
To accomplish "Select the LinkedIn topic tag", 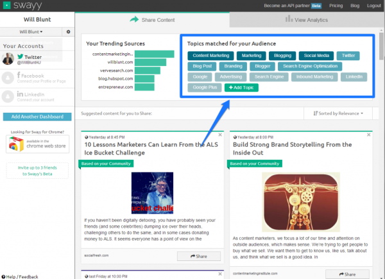I will tap(354, 77).
